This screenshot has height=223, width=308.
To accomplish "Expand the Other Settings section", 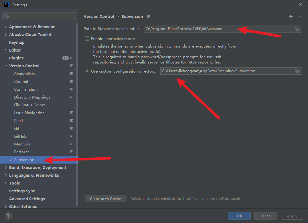I will (x=6, y=206).
